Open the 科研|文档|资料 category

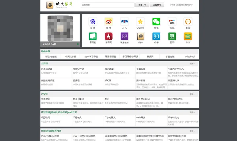pyautogui.click(x=175, y=99)
